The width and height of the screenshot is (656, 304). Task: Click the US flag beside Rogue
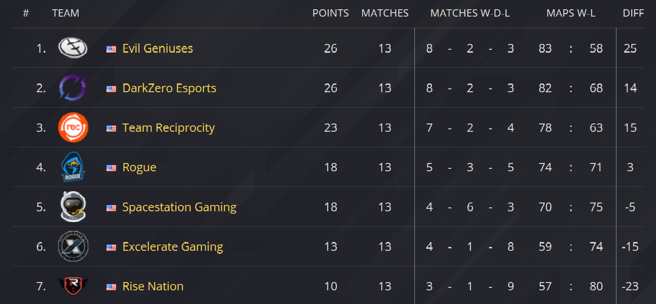point(111,168)
